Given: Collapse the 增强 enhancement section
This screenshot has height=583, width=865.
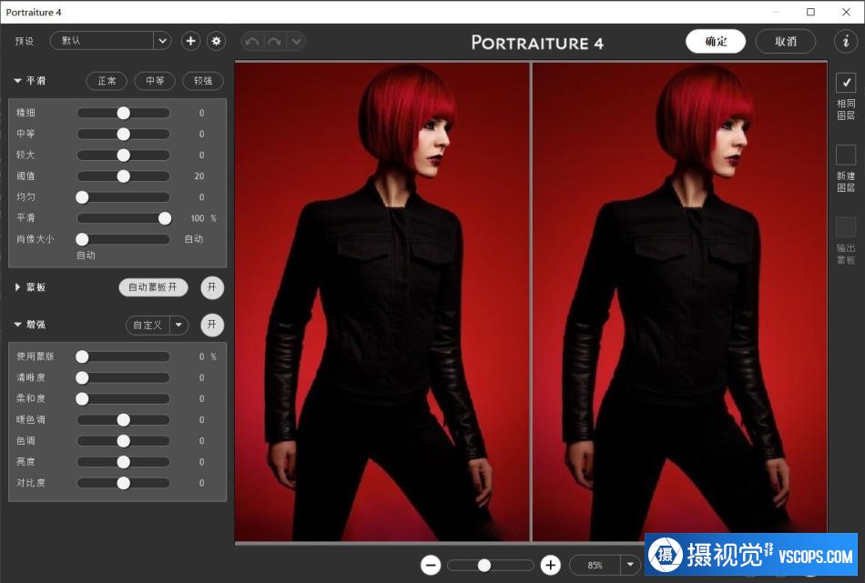Looking at the screenshot, I should (17, 325).
